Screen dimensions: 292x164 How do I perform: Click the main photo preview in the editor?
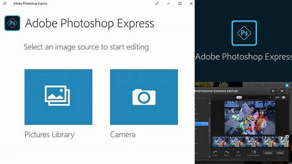coord(250,118)
